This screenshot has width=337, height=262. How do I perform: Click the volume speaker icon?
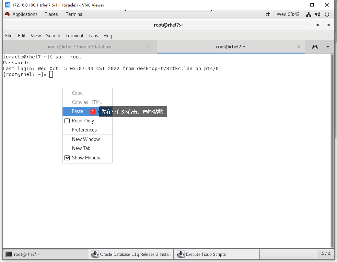[x=318, y=14]
